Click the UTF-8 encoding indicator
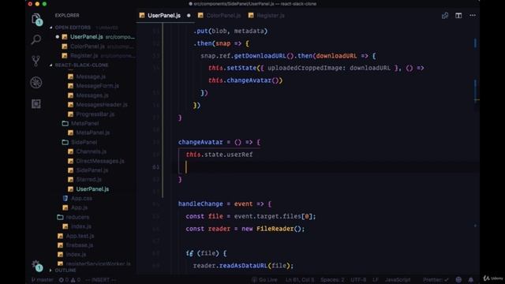The width and height of the screenshot is (505, 284). (x=358, y=280)
